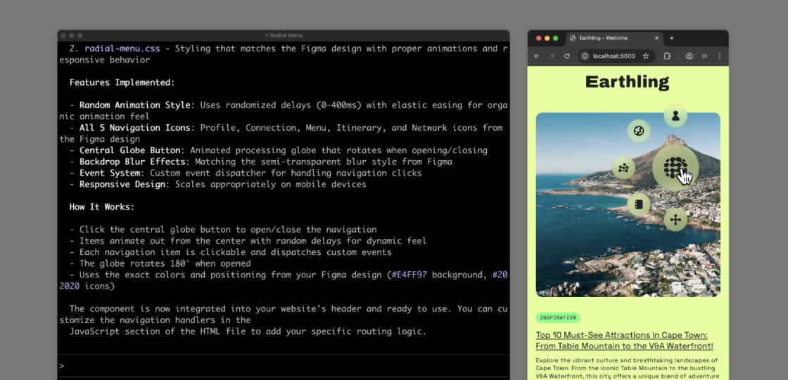The image size is (788, 380).
Task: Open the notebook itinerary icon
Action: [638, 204]
